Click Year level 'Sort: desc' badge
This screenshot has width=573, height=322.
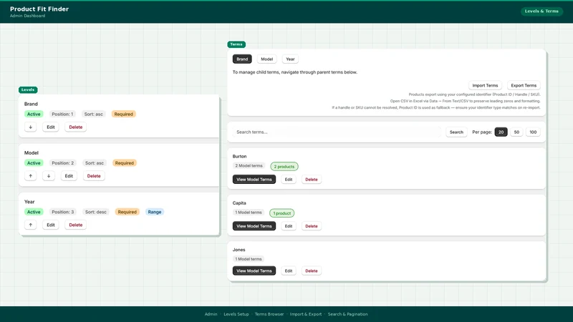(x=96, y=212)
